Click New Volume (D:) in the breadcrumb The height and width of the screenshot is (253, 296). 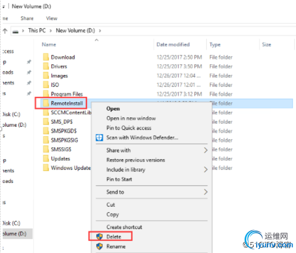click(x=75, y=30)
